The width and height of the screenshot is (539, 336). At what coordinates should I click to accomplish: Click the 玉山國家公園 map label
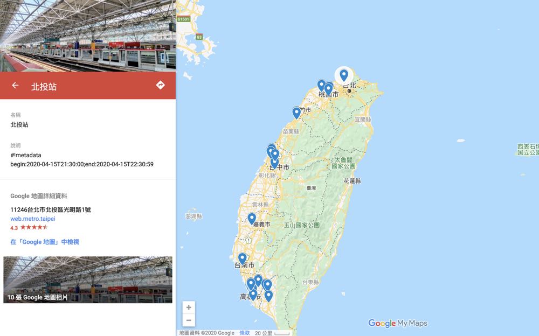click(x=302, y=226)
